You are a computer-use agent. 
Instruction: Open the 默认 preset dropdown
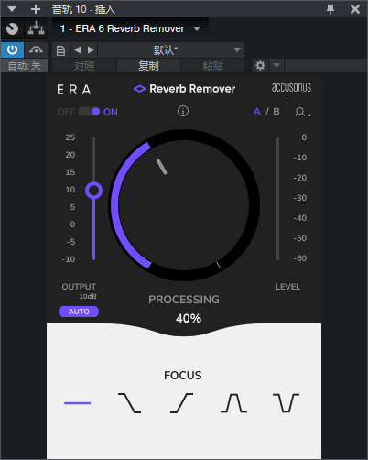[x=171, y=50]
